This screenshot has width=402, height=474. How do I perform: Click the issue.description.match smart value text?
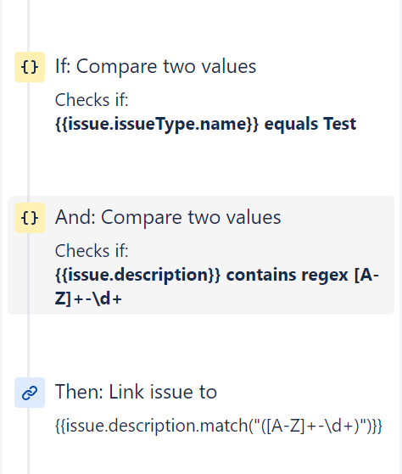(219, 426)
